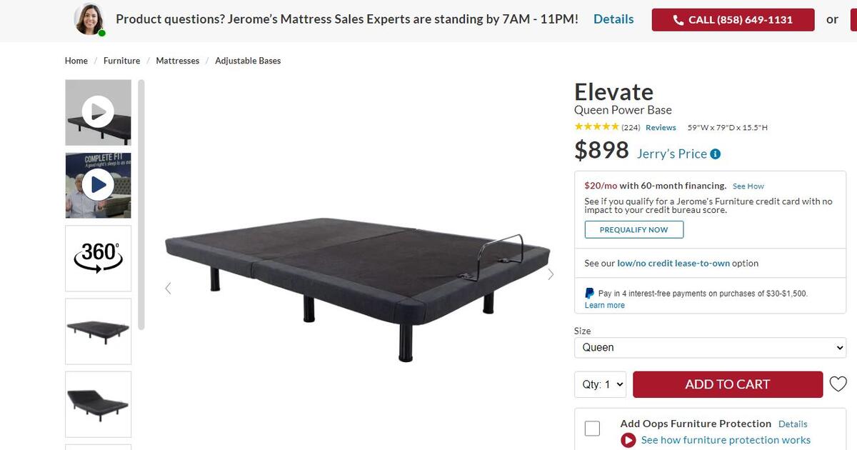Click the PayPal logo icon
The image size is (857, 450).
(589, 293)
